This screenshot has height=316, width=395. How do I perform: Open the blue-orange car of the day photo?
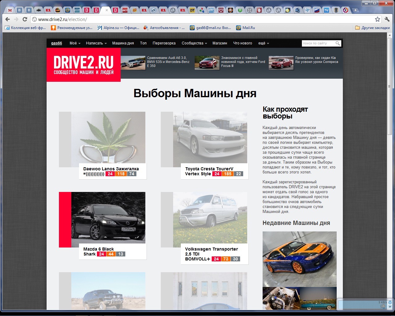pyautogui.click(x=300, y=259)
